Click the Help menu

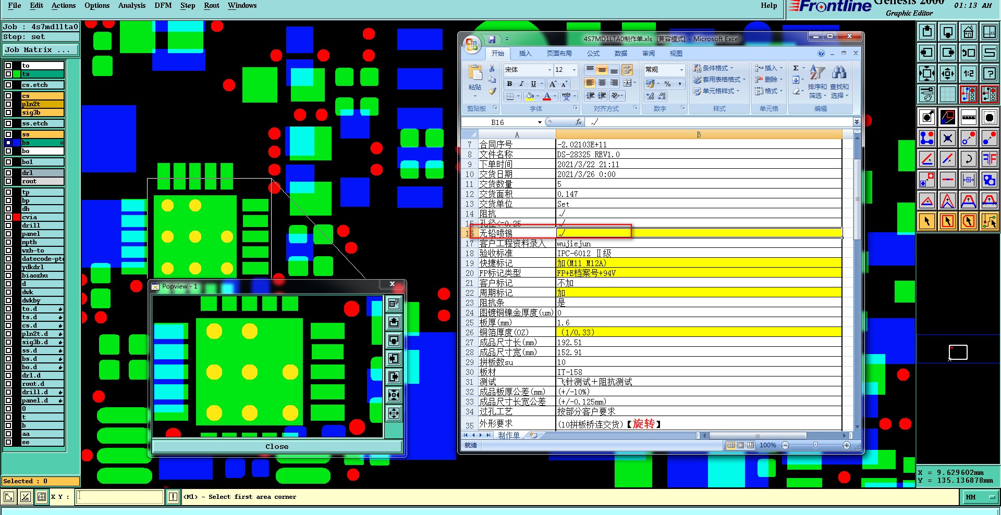point(768,6)
